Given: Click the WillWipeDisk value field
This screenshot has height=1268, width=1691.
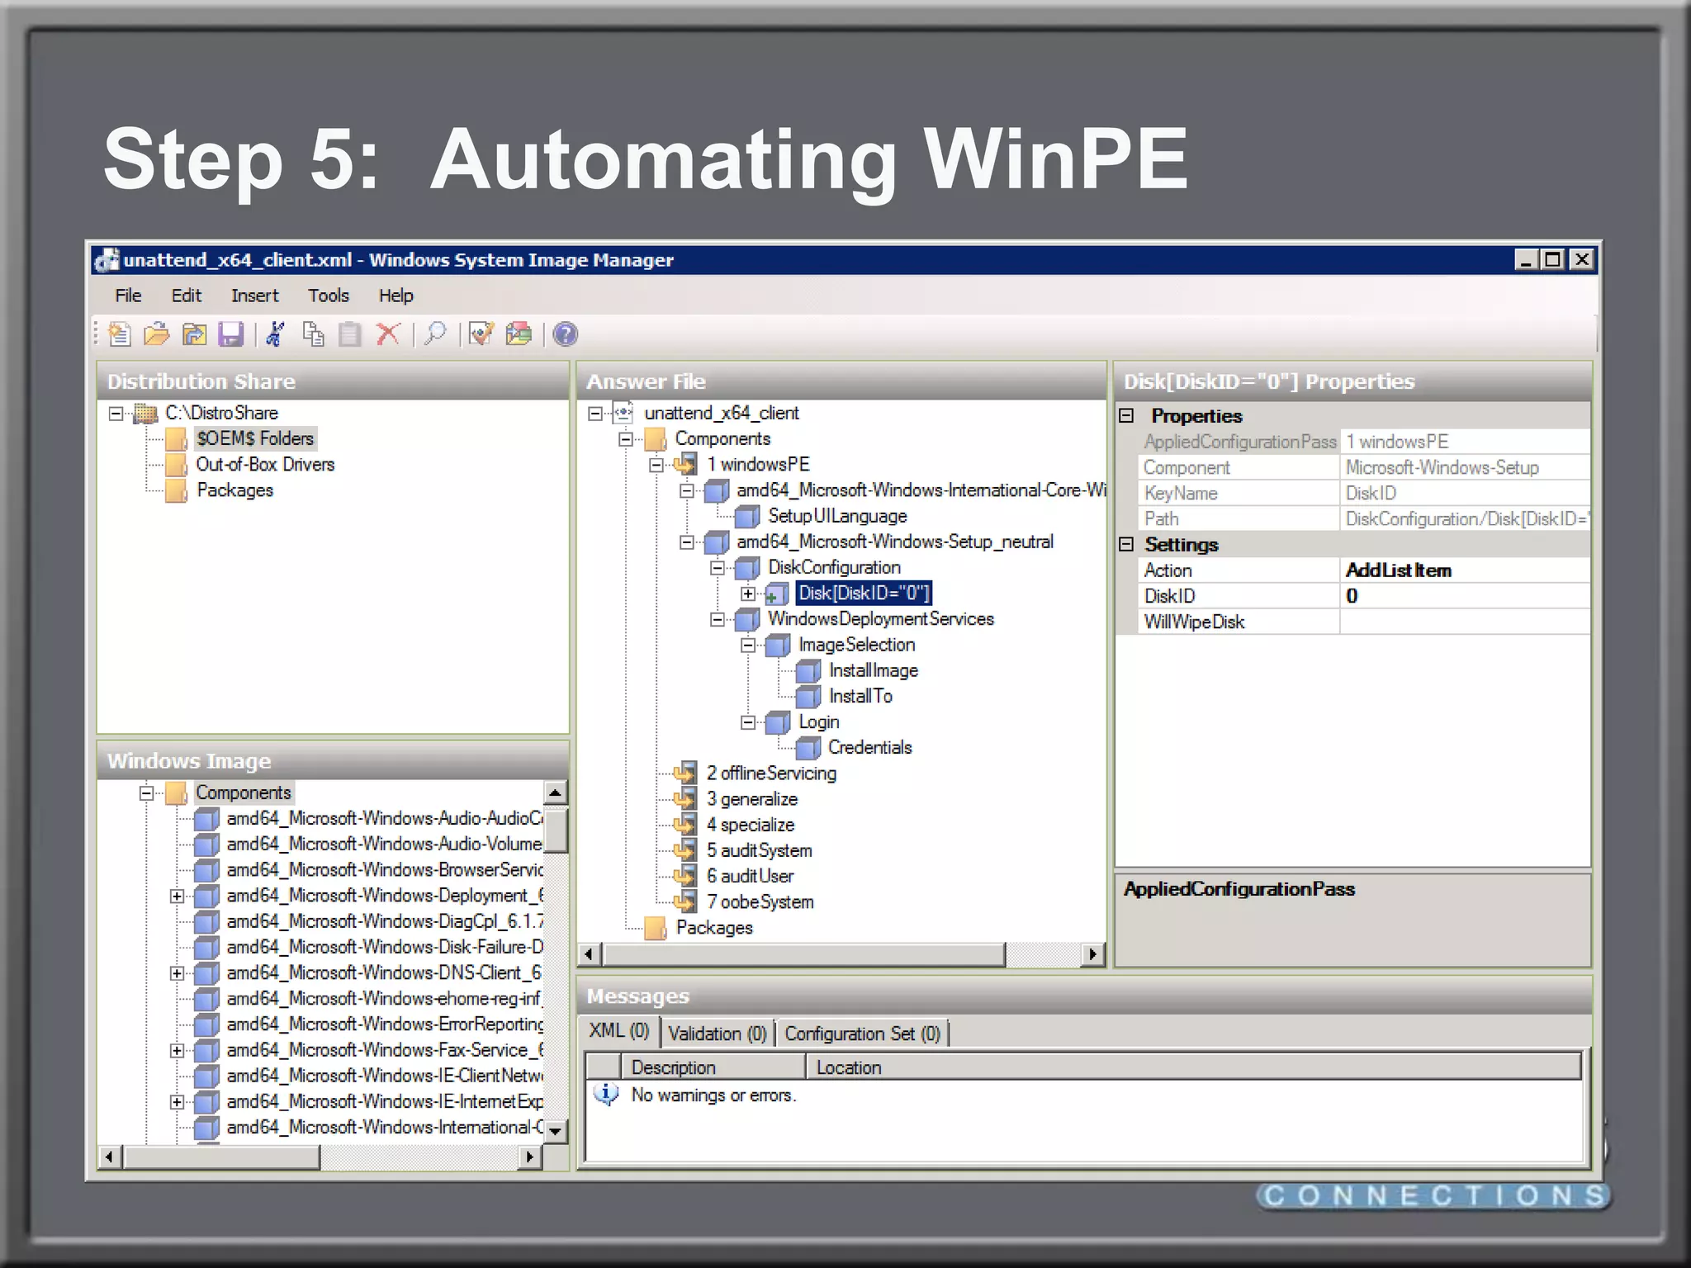Looking at the screenshot, I should point(1466,622).
